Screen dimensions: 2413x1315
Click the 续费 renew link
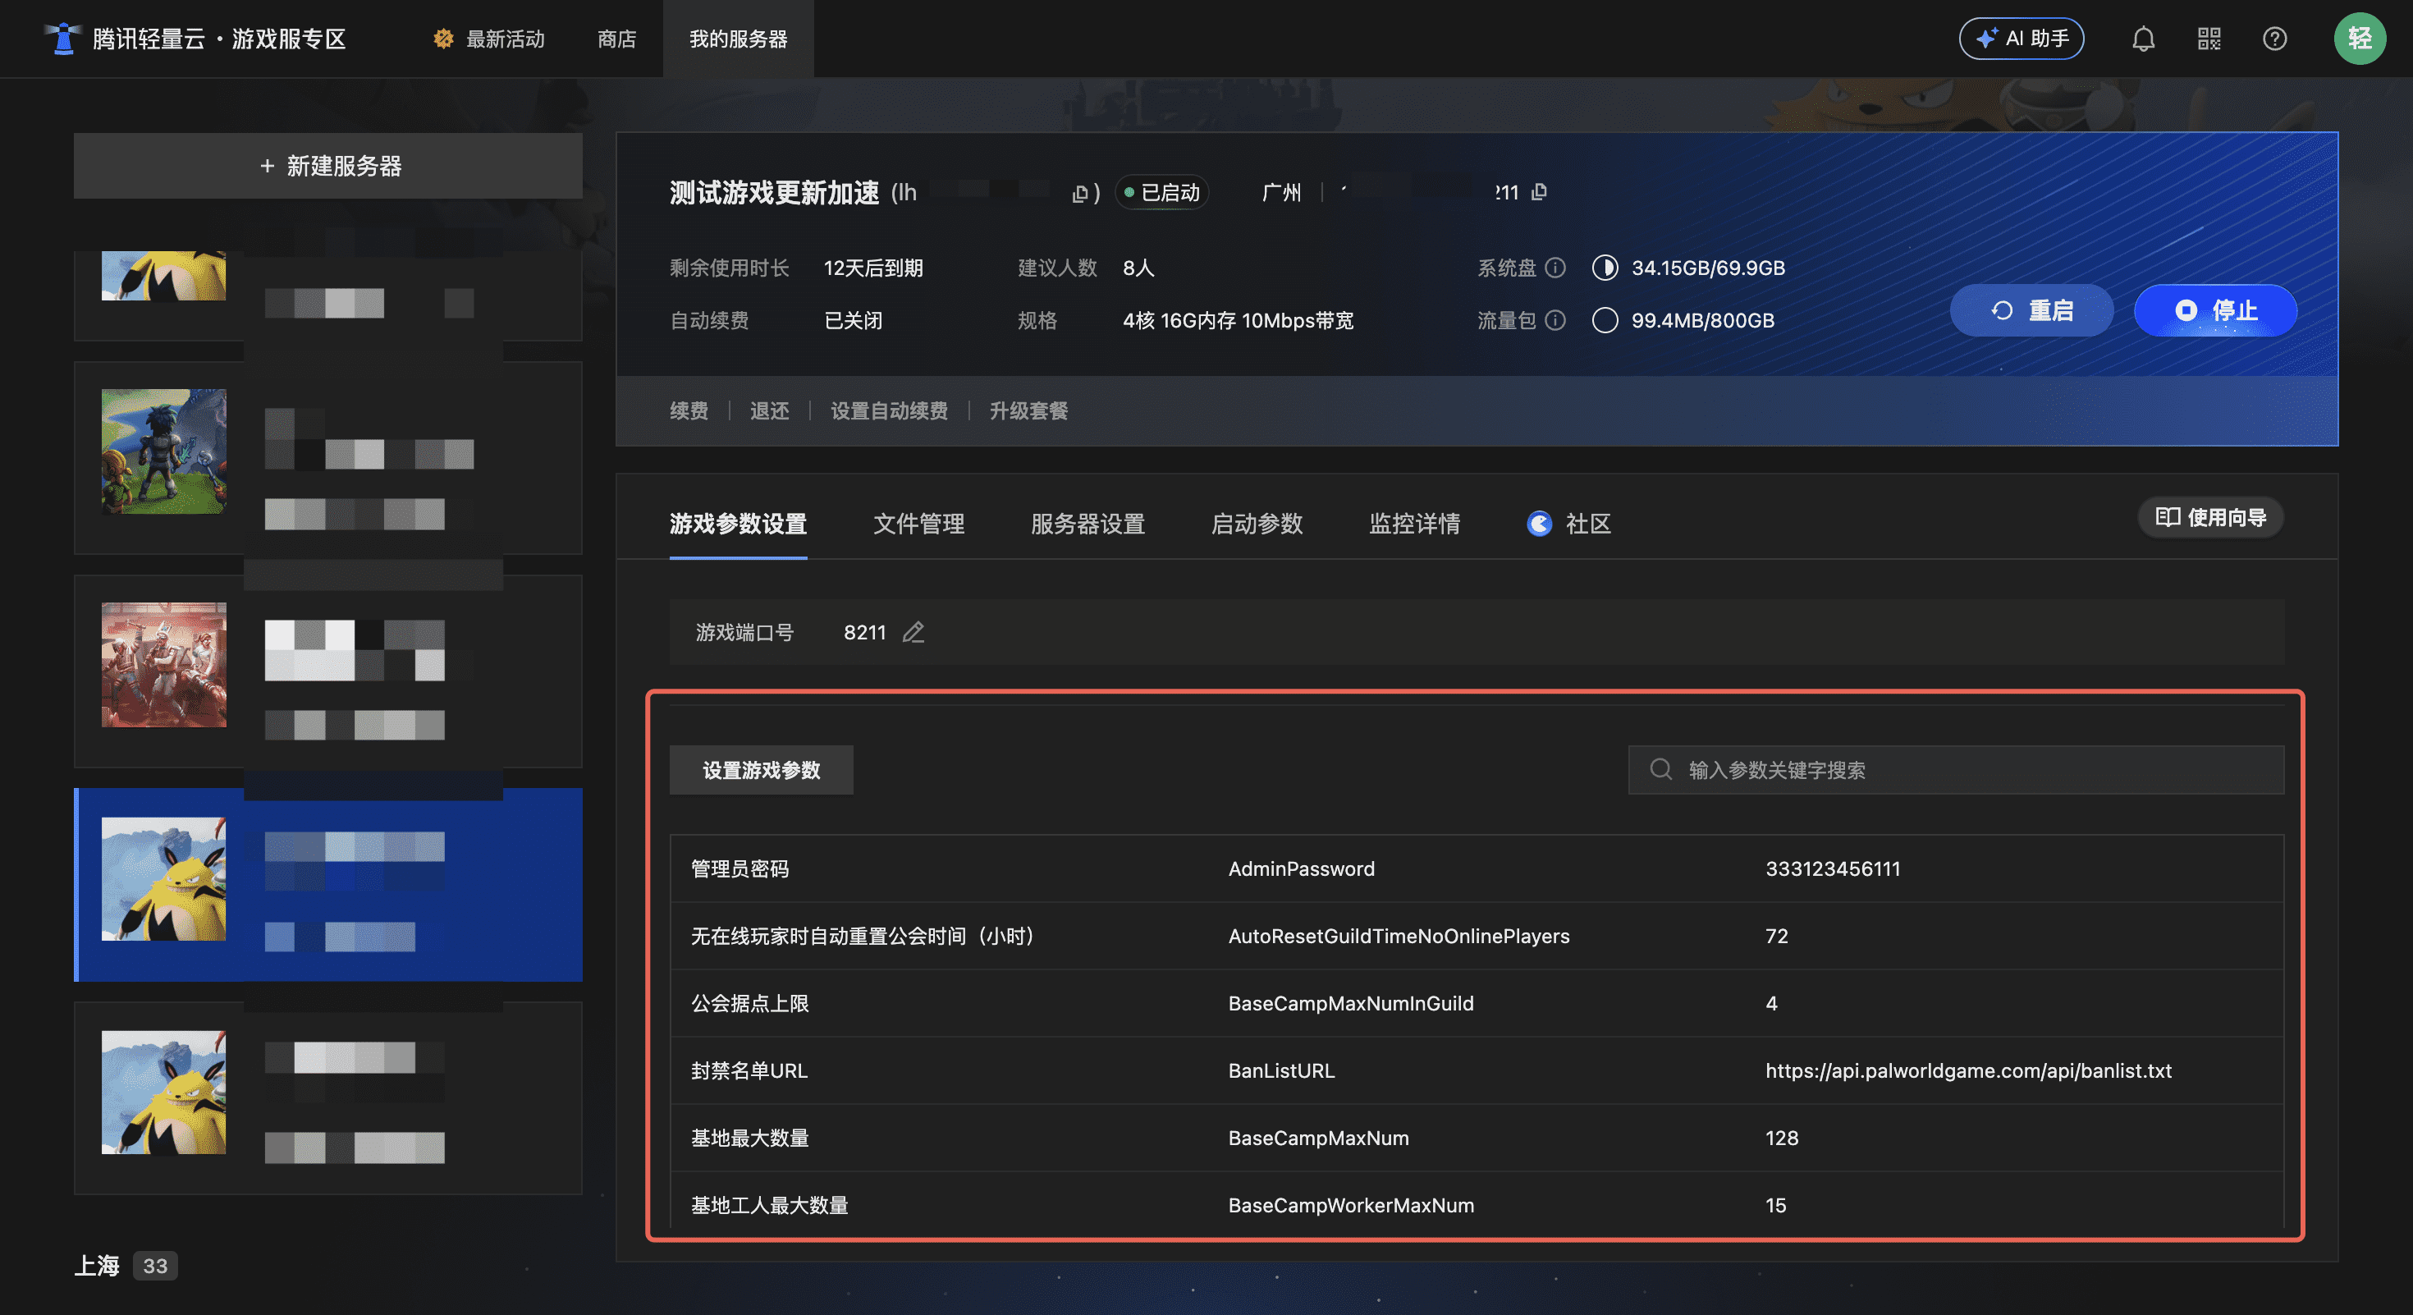click(689, 410)
